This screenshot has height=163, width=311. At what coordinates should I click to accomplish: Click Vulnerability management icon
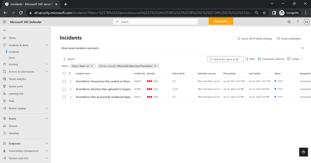coord(4,151)
